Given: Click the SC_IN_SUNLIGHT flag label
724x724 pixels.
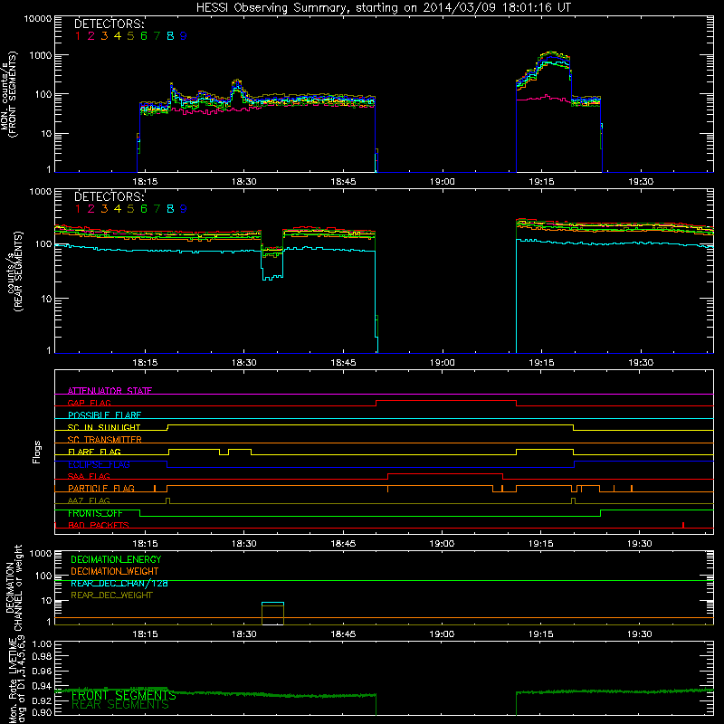Looking at the screenshot, I should (x=104, y=427).
